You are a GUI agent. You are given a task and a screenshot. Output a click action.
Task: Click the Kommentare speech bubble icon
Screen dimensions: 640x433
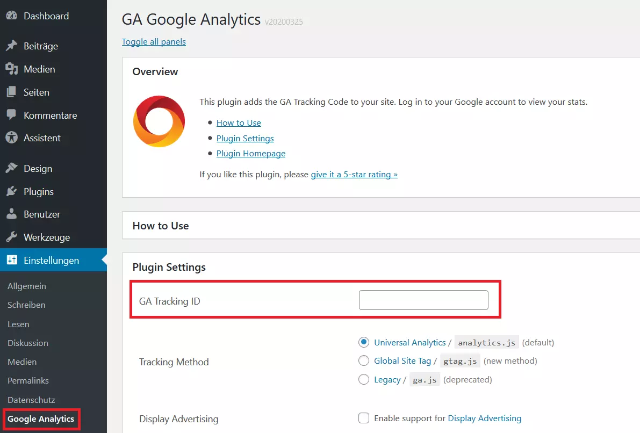[x=12, y=114]
